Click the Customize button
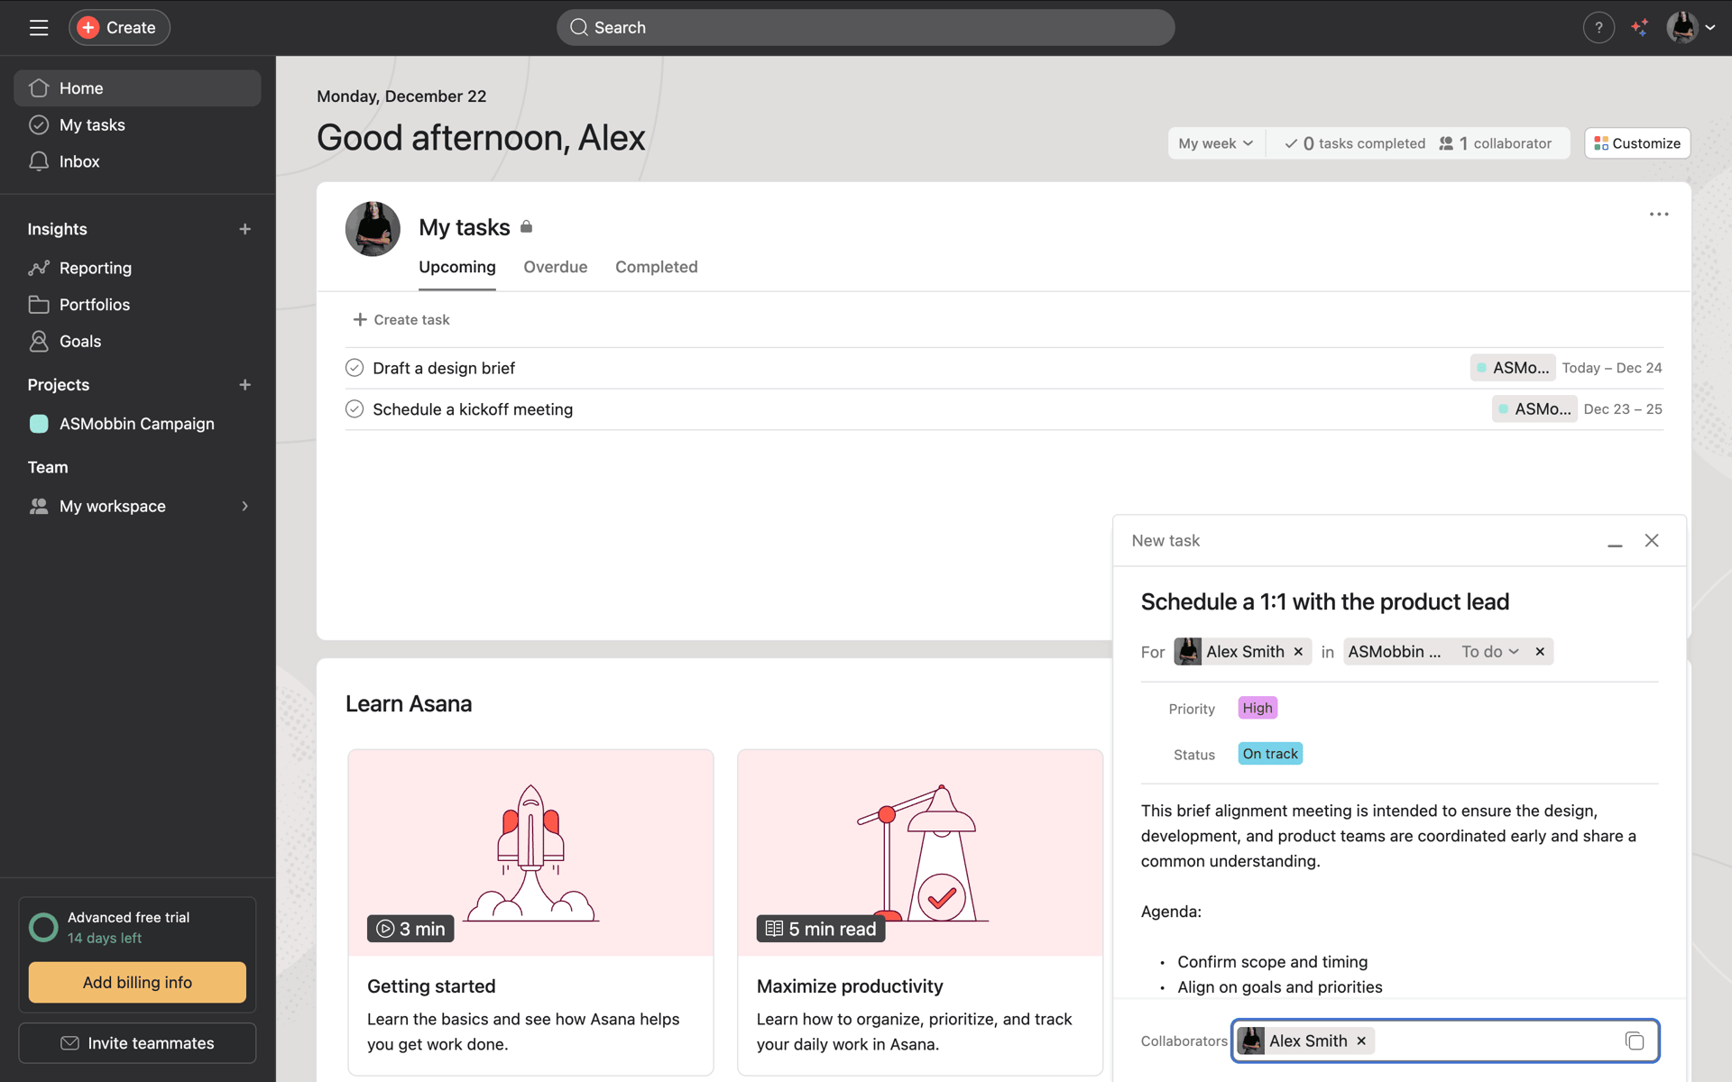This screenshot has height=1082, width=1732. click(1636, 143)
